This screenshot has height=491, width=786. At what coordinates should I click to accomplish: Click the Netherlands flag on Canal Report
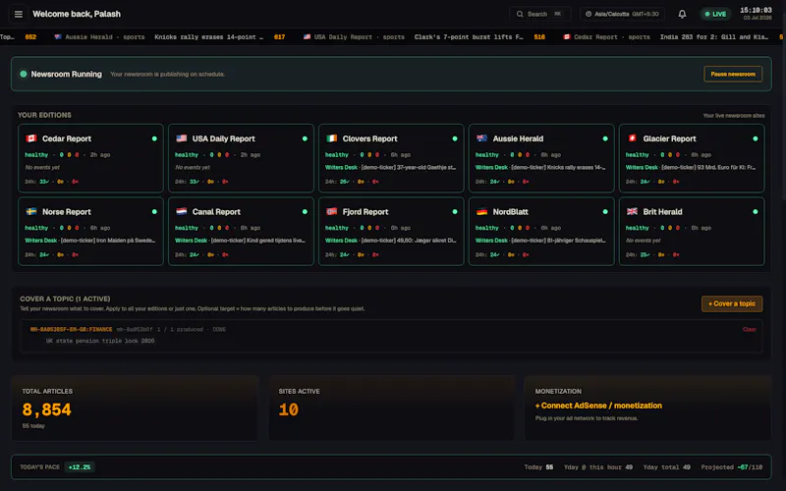pyautogui.click(x=182, y=211)
